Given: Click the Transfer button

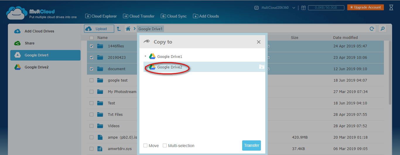Looking at the screenshot, I should pyautogui.click(x=252, y=146).
